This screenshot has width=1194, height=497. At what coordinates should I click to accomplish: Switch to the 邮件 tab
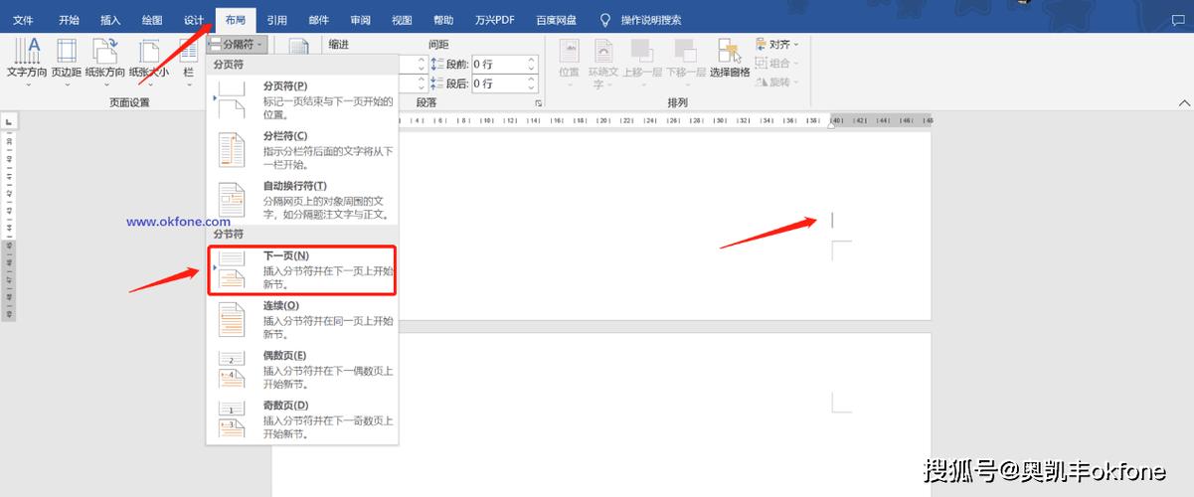pyautogui.click(x=319, y=20)
